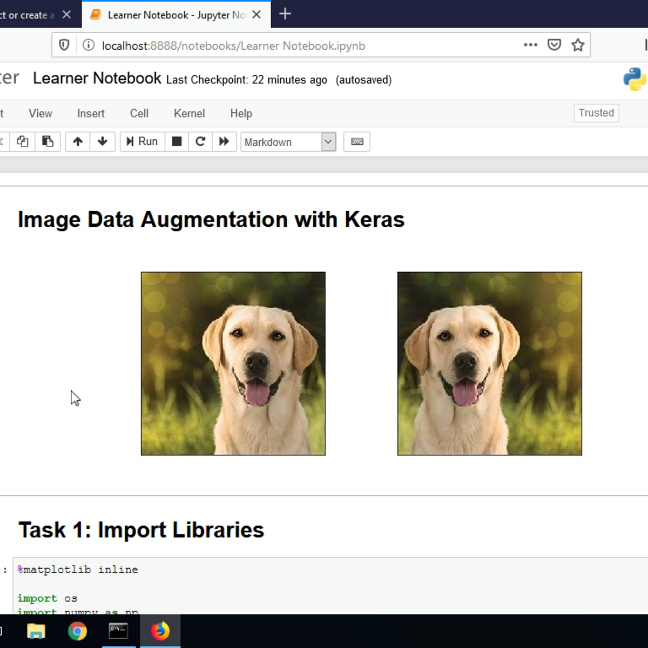The image size is (648, 648).
Task: Click the localhost URL address bar
Action: 302,45
